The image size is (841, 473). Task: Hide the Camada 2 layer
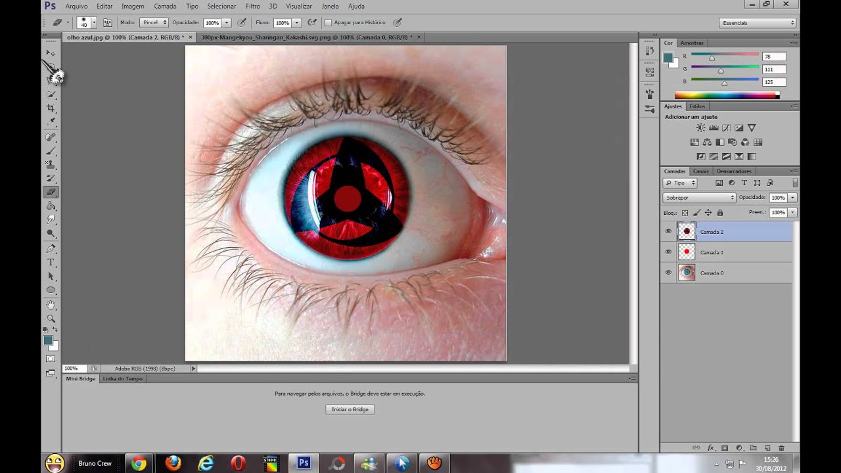click(668, 231)
